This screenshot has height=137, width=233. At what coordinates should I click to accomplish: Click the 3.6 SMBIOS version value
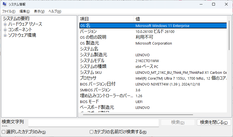point(138,90)
